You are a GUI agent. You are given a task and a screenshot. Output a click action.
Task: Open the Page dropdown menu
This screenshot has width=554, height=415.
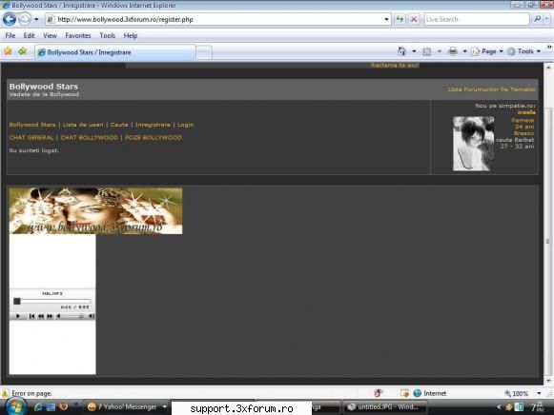488,51
